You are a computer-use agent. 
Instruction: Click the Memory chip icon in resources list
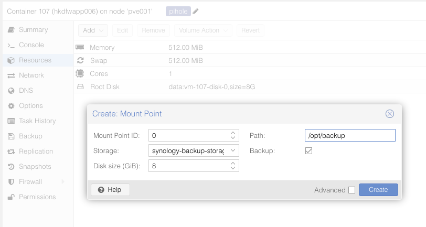80,47
